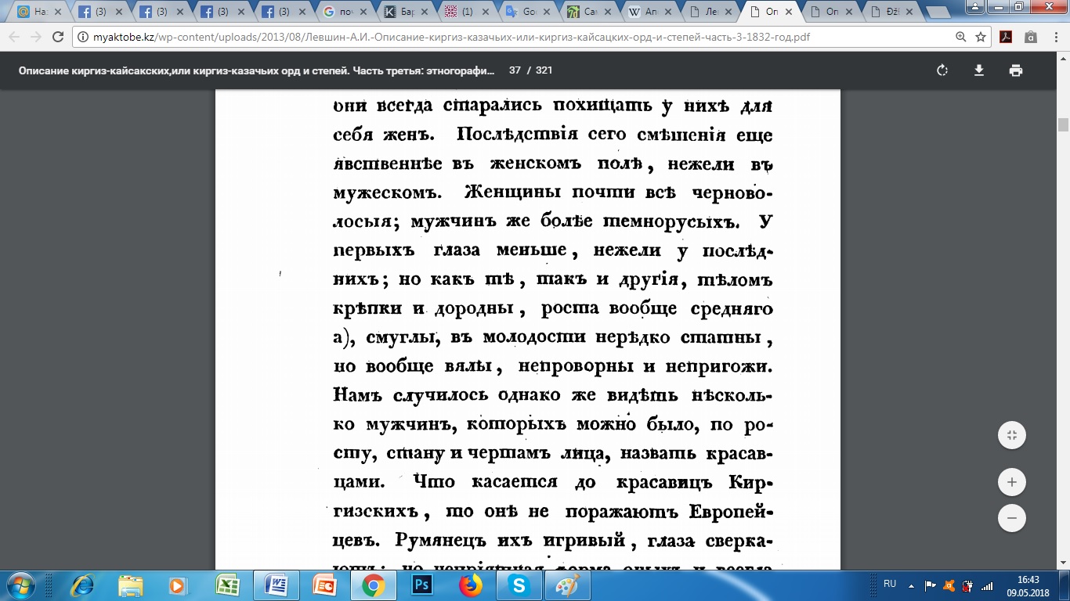The width and height of the screenshot is (1070, 601).
Task: Switch RU keyboard language indicator
Action: click(x=890, y=584)
